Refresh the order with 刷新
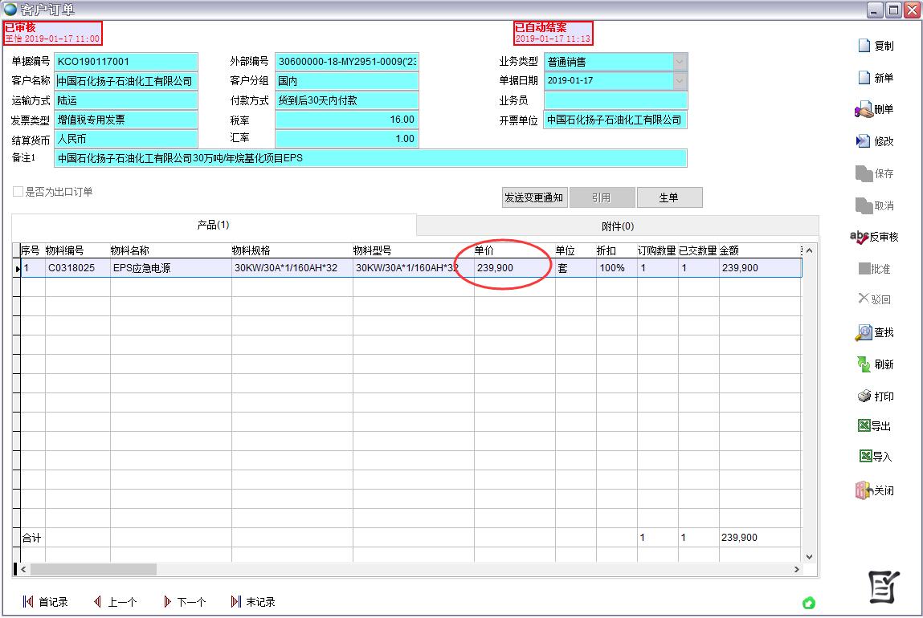This screenshot has height=618, width=923. point(864,364)
